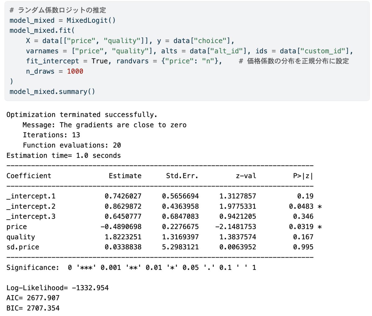Click the estimate value 0.6450777

click(123, 217)
